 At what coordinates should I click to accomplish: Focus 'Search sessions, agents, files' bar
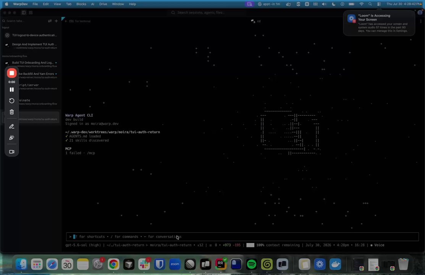(200, 13)
